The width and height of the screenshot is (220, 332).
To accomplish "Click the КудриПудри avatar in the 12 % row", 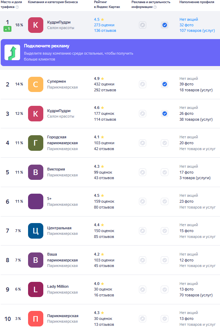I will click(x=36, y=114).
